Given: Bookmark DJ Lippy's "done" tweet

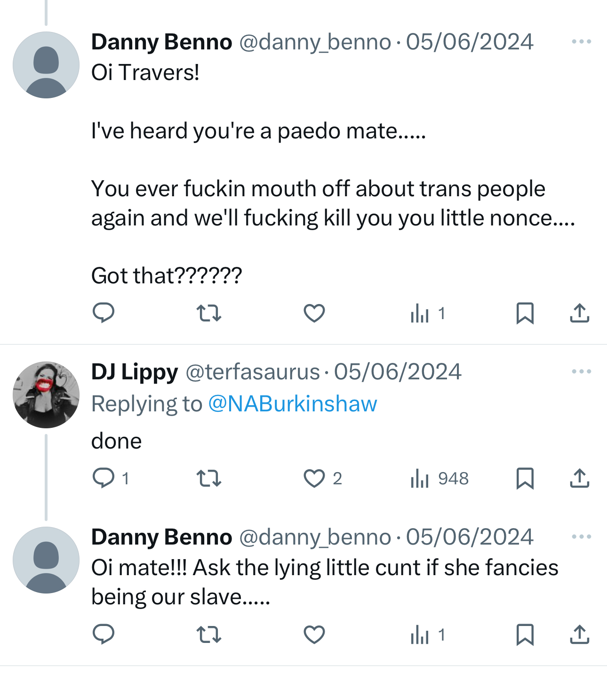Looking at the screenshot, I should point(525,478).
